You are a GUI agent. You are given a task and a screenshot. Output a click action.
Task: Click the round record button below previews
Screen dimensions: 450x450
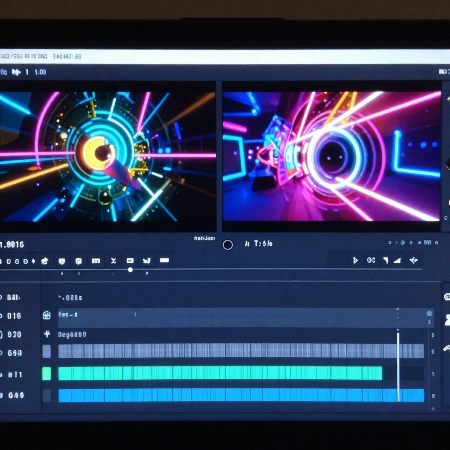click(x=228, y=245)
